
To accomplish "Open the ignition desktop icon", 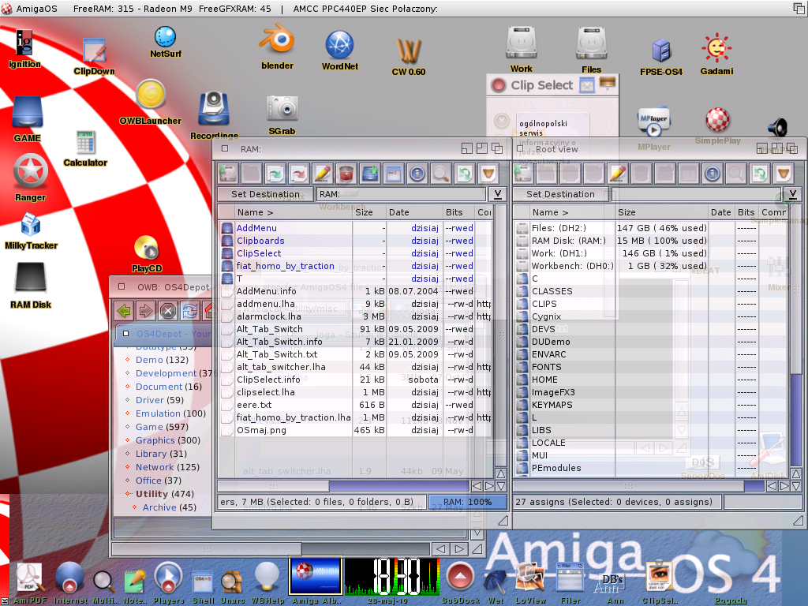I will (24, 48).
